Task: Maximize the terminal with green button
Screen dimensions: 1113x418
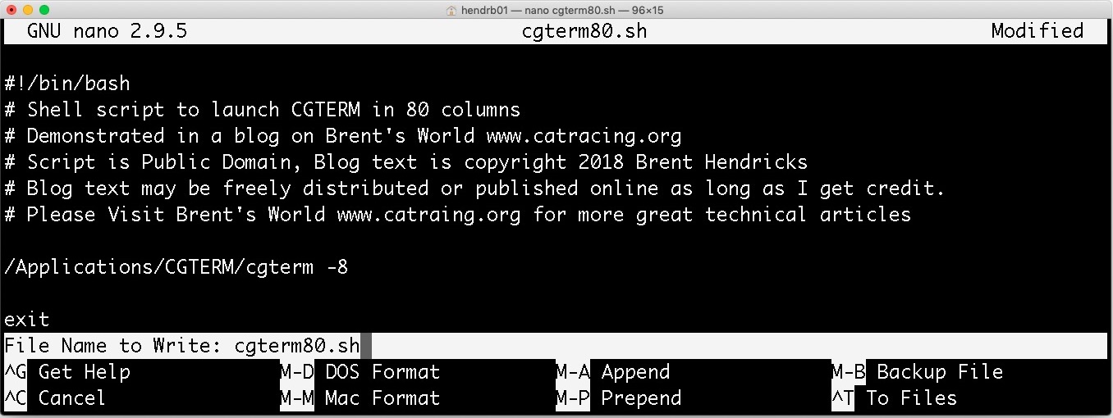Action: point(44,10)
